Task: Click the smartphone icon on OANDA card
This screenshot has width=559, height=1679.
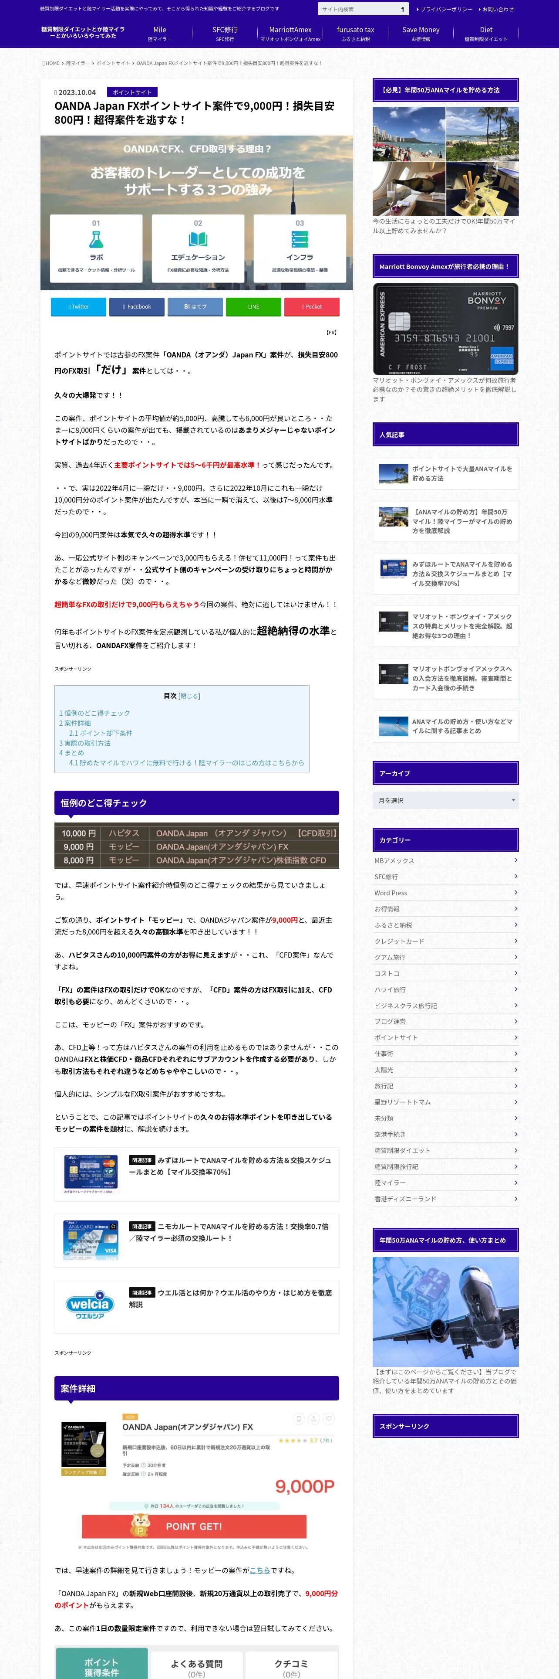Action: pyautogui.click(x=299, y=1418)
